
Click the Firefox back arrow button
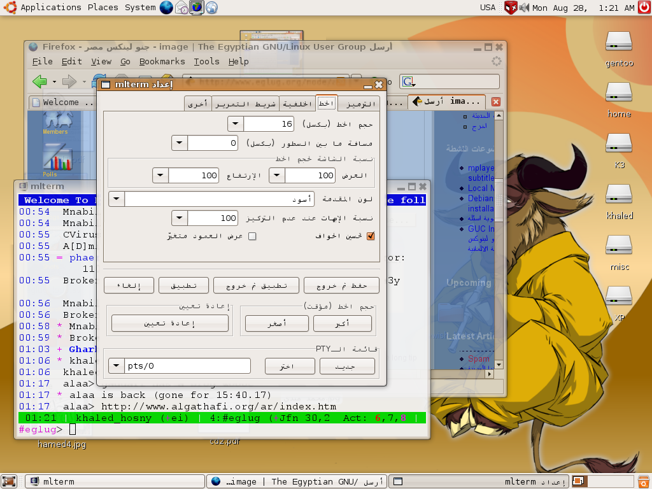(x=39, y=81)
